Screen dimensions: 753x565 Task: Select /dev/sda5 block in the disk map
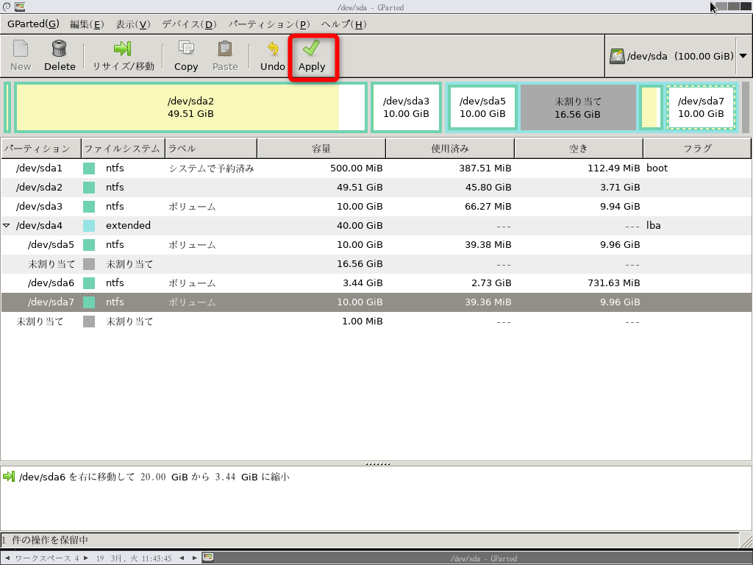(x=482, y=107)
